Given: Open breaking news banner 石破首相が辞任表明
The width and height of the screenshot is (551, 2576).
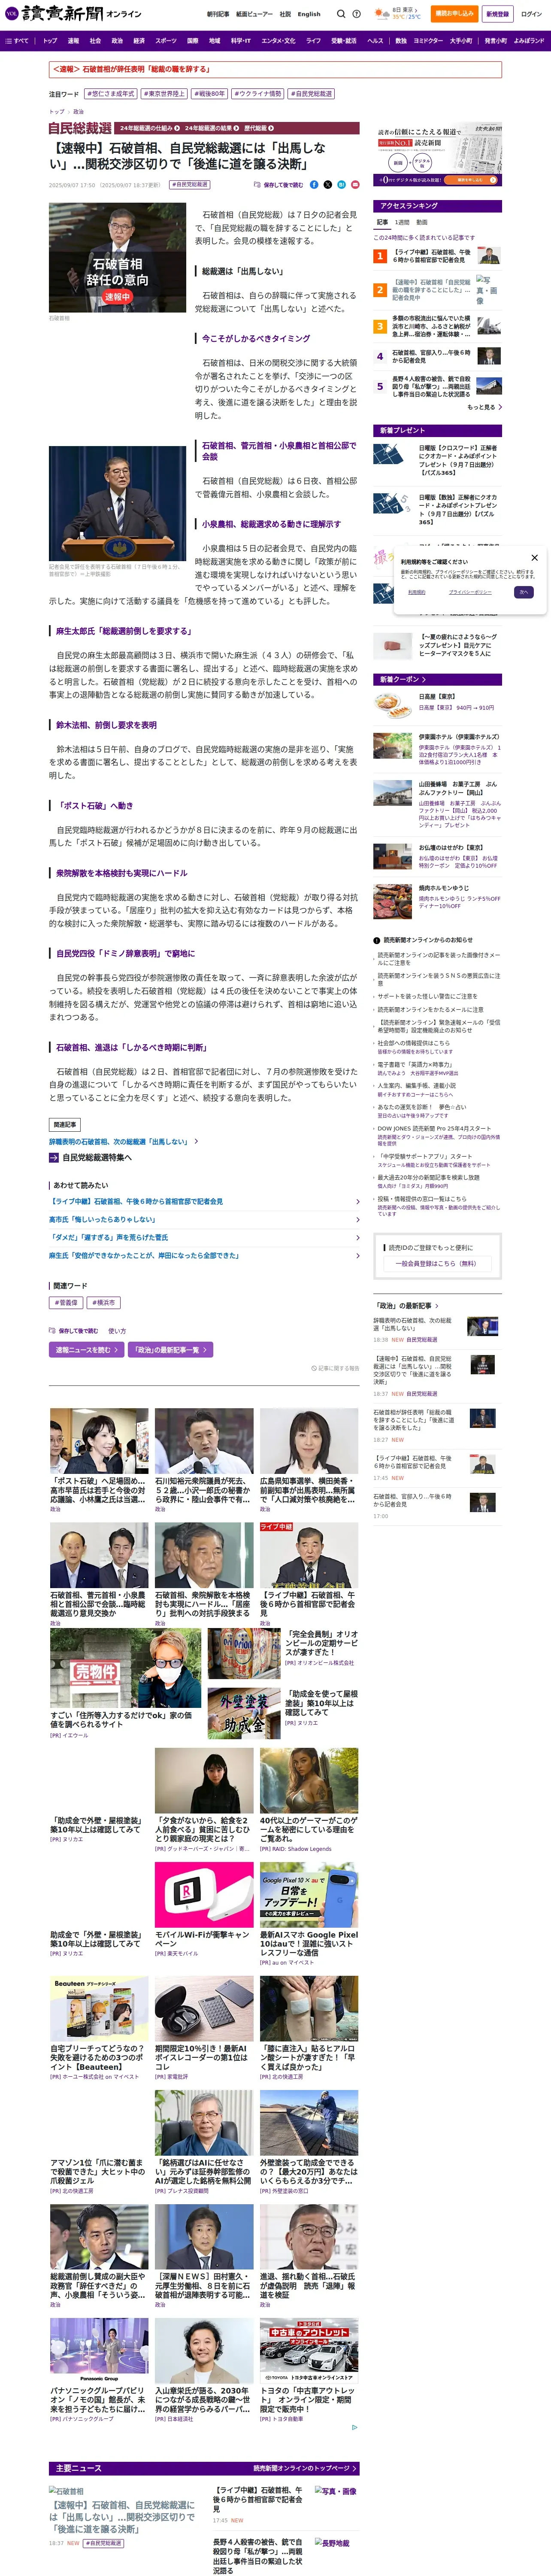Looking at the screenshot, I should tap(275, 70).
